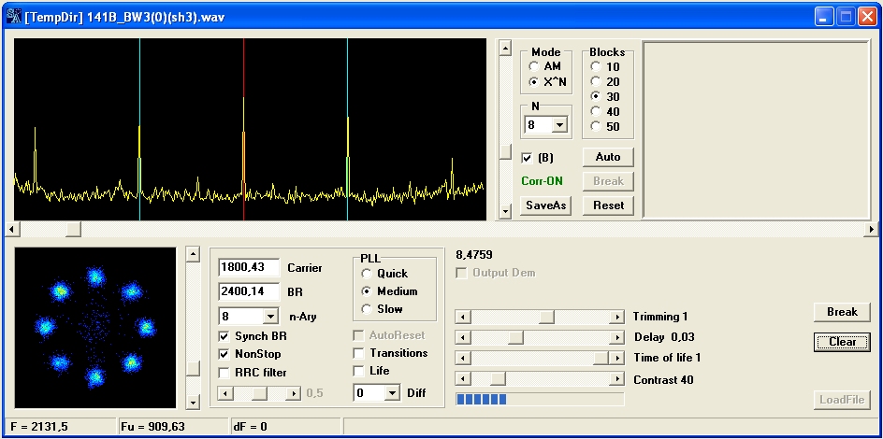Click the spectrum horizontal scrollbar right arrow
Viewport: 883px width, 439px height.
tap(872, 229)
